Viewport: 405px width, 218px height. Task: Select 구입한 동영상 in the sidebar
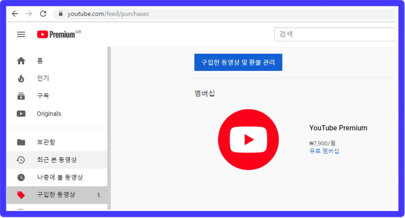pos(57,195)
